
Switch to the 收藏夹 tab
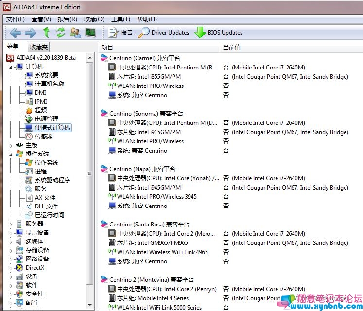click(x=39, y=47)
